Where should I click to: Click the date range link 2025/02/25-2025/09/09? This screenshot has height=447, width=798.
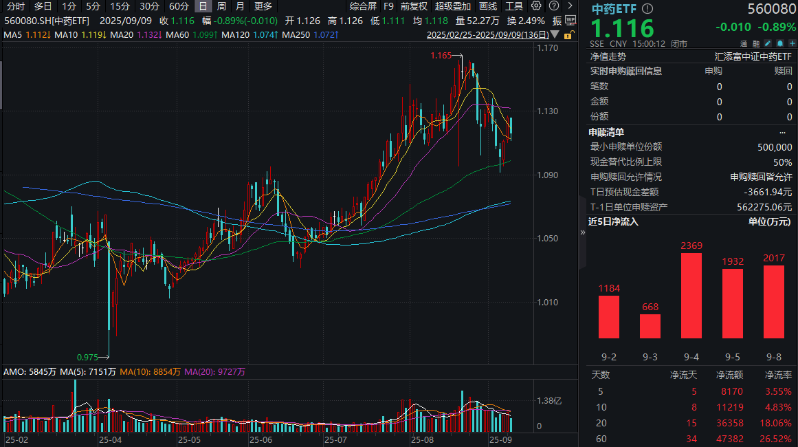[x=487, y=34]
